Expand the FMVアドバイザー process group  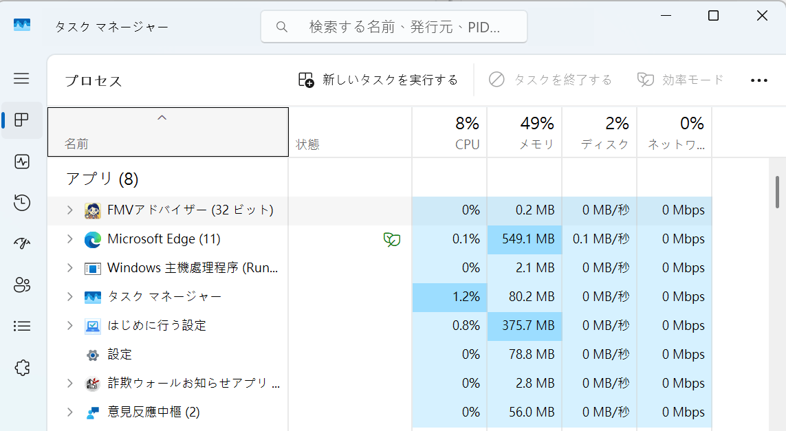pyautogui.click(x=69, y=210)
